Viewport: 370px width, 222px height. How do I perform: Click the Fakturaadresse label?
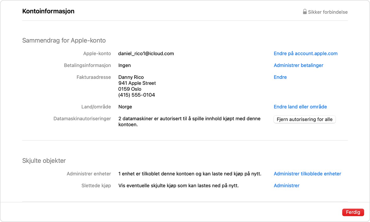(94, 77)
